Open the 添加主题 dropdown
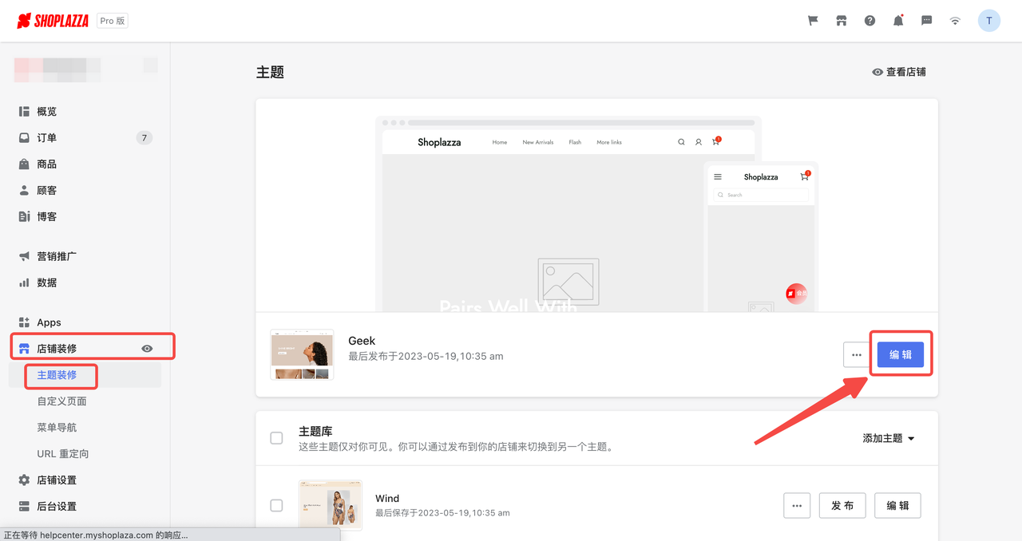Viewport: 1022px width, 541px height. (889, 438)
